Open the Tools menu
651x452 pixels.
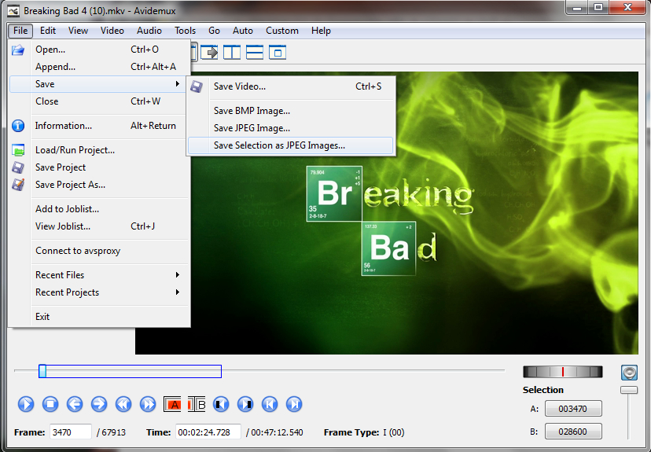[x=185, y=31]
